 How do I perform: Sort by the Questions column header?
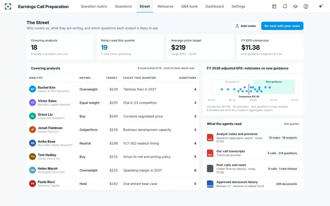pyautogui.click(x=188, y=78)
